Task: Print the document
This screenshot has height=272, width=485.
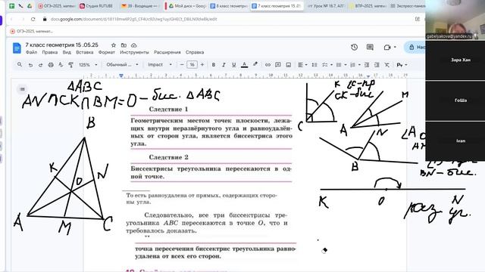Action: [x=51, y=65]
